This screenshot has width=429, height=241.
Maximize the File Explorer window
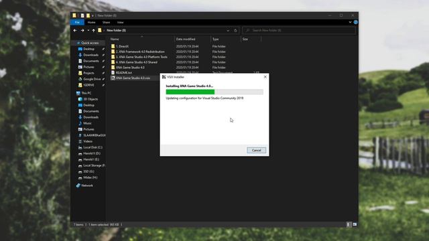[341, 15]
